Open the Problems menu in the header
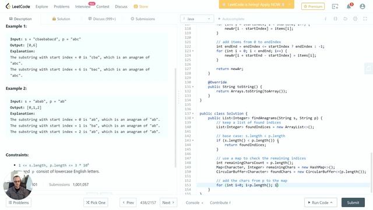 pyautogui.click(x=62, y=6)
